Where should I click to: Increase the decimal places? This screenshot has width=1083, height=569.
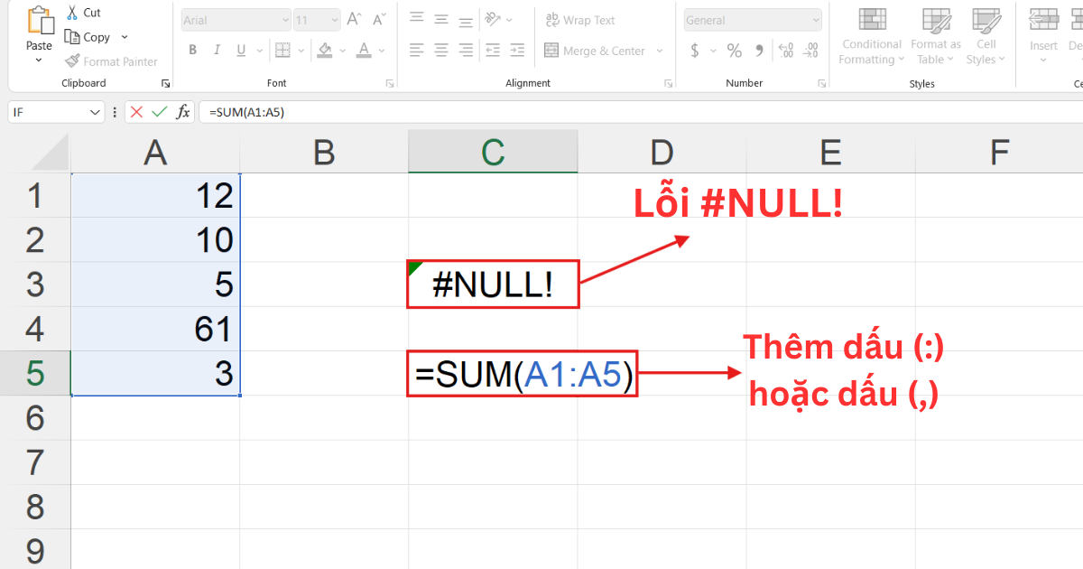point(784,51)
